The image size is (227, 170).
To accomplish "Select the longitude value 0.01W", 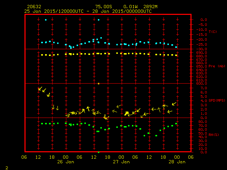I will point(131,7).
